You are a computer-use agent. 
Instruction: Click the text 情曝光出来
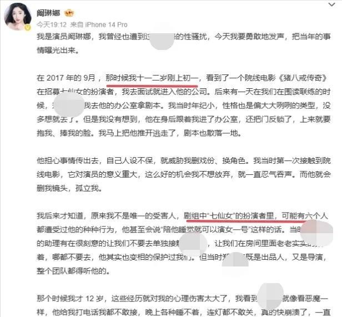point(58,51)
